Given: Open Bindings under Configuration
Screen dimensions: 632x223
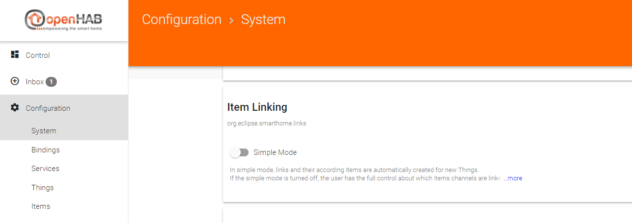Looking at the screenshot, I should [46, 150].
